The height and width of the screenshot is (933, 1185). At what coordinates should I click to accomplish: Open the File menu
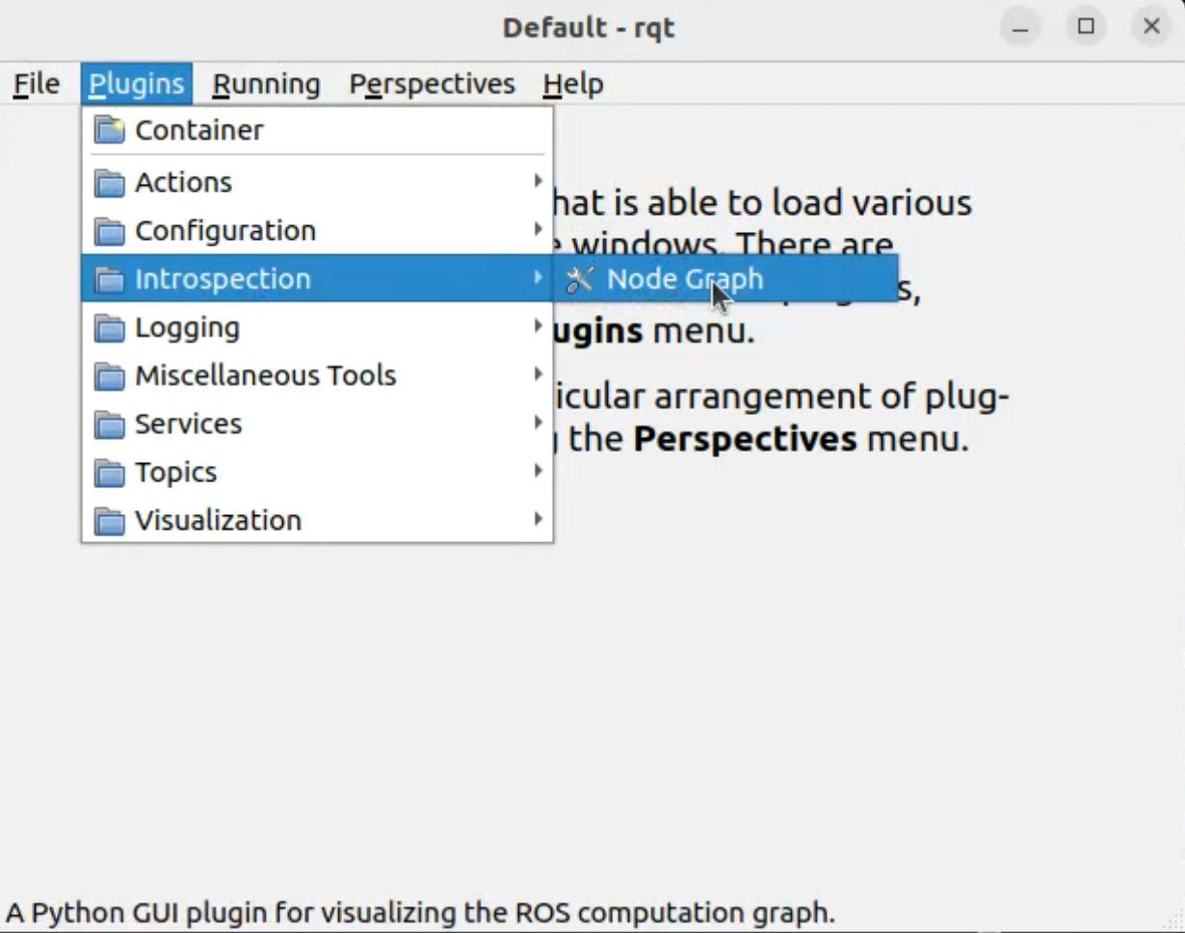point(37,85)
